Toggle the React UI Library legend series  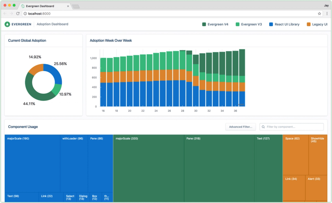point(284,25)
